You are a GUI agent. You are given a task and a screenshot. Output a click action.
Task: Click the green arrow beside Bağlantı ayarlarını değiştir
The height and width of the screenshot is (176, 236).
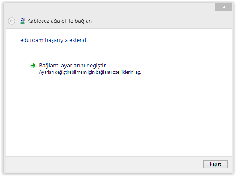(33, 66)
